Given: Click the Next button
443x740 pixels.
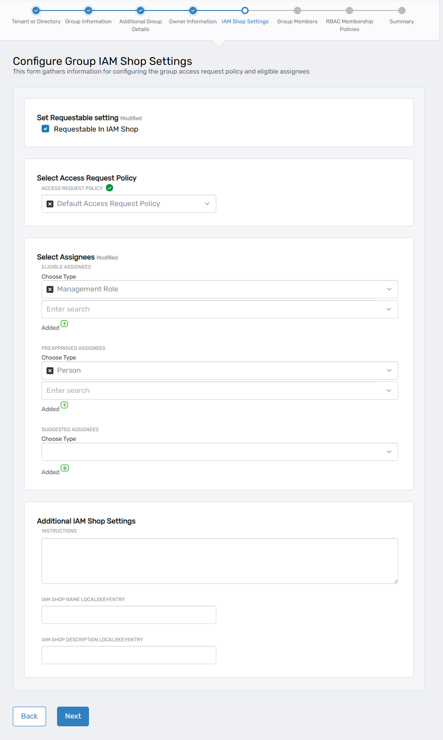Looking at the screenshot, I should pos(73,716).
